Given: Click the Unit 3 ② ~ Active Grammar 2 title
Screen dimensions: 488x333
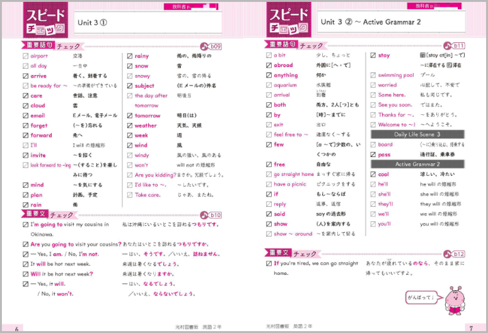Looking at the screenshot, I should (371, 22).
